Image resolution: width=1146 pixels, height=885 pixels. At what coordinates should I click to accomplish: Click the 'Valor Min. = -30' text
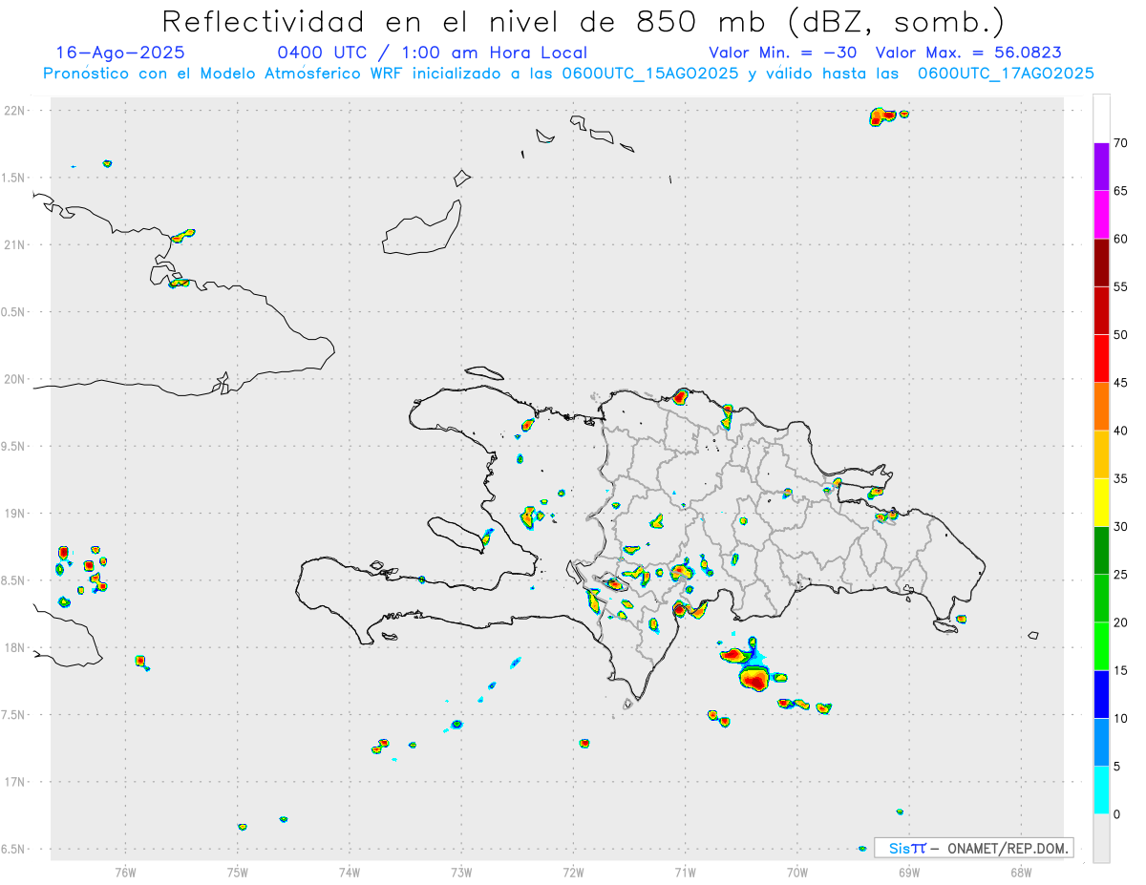[x=785, y=53]
